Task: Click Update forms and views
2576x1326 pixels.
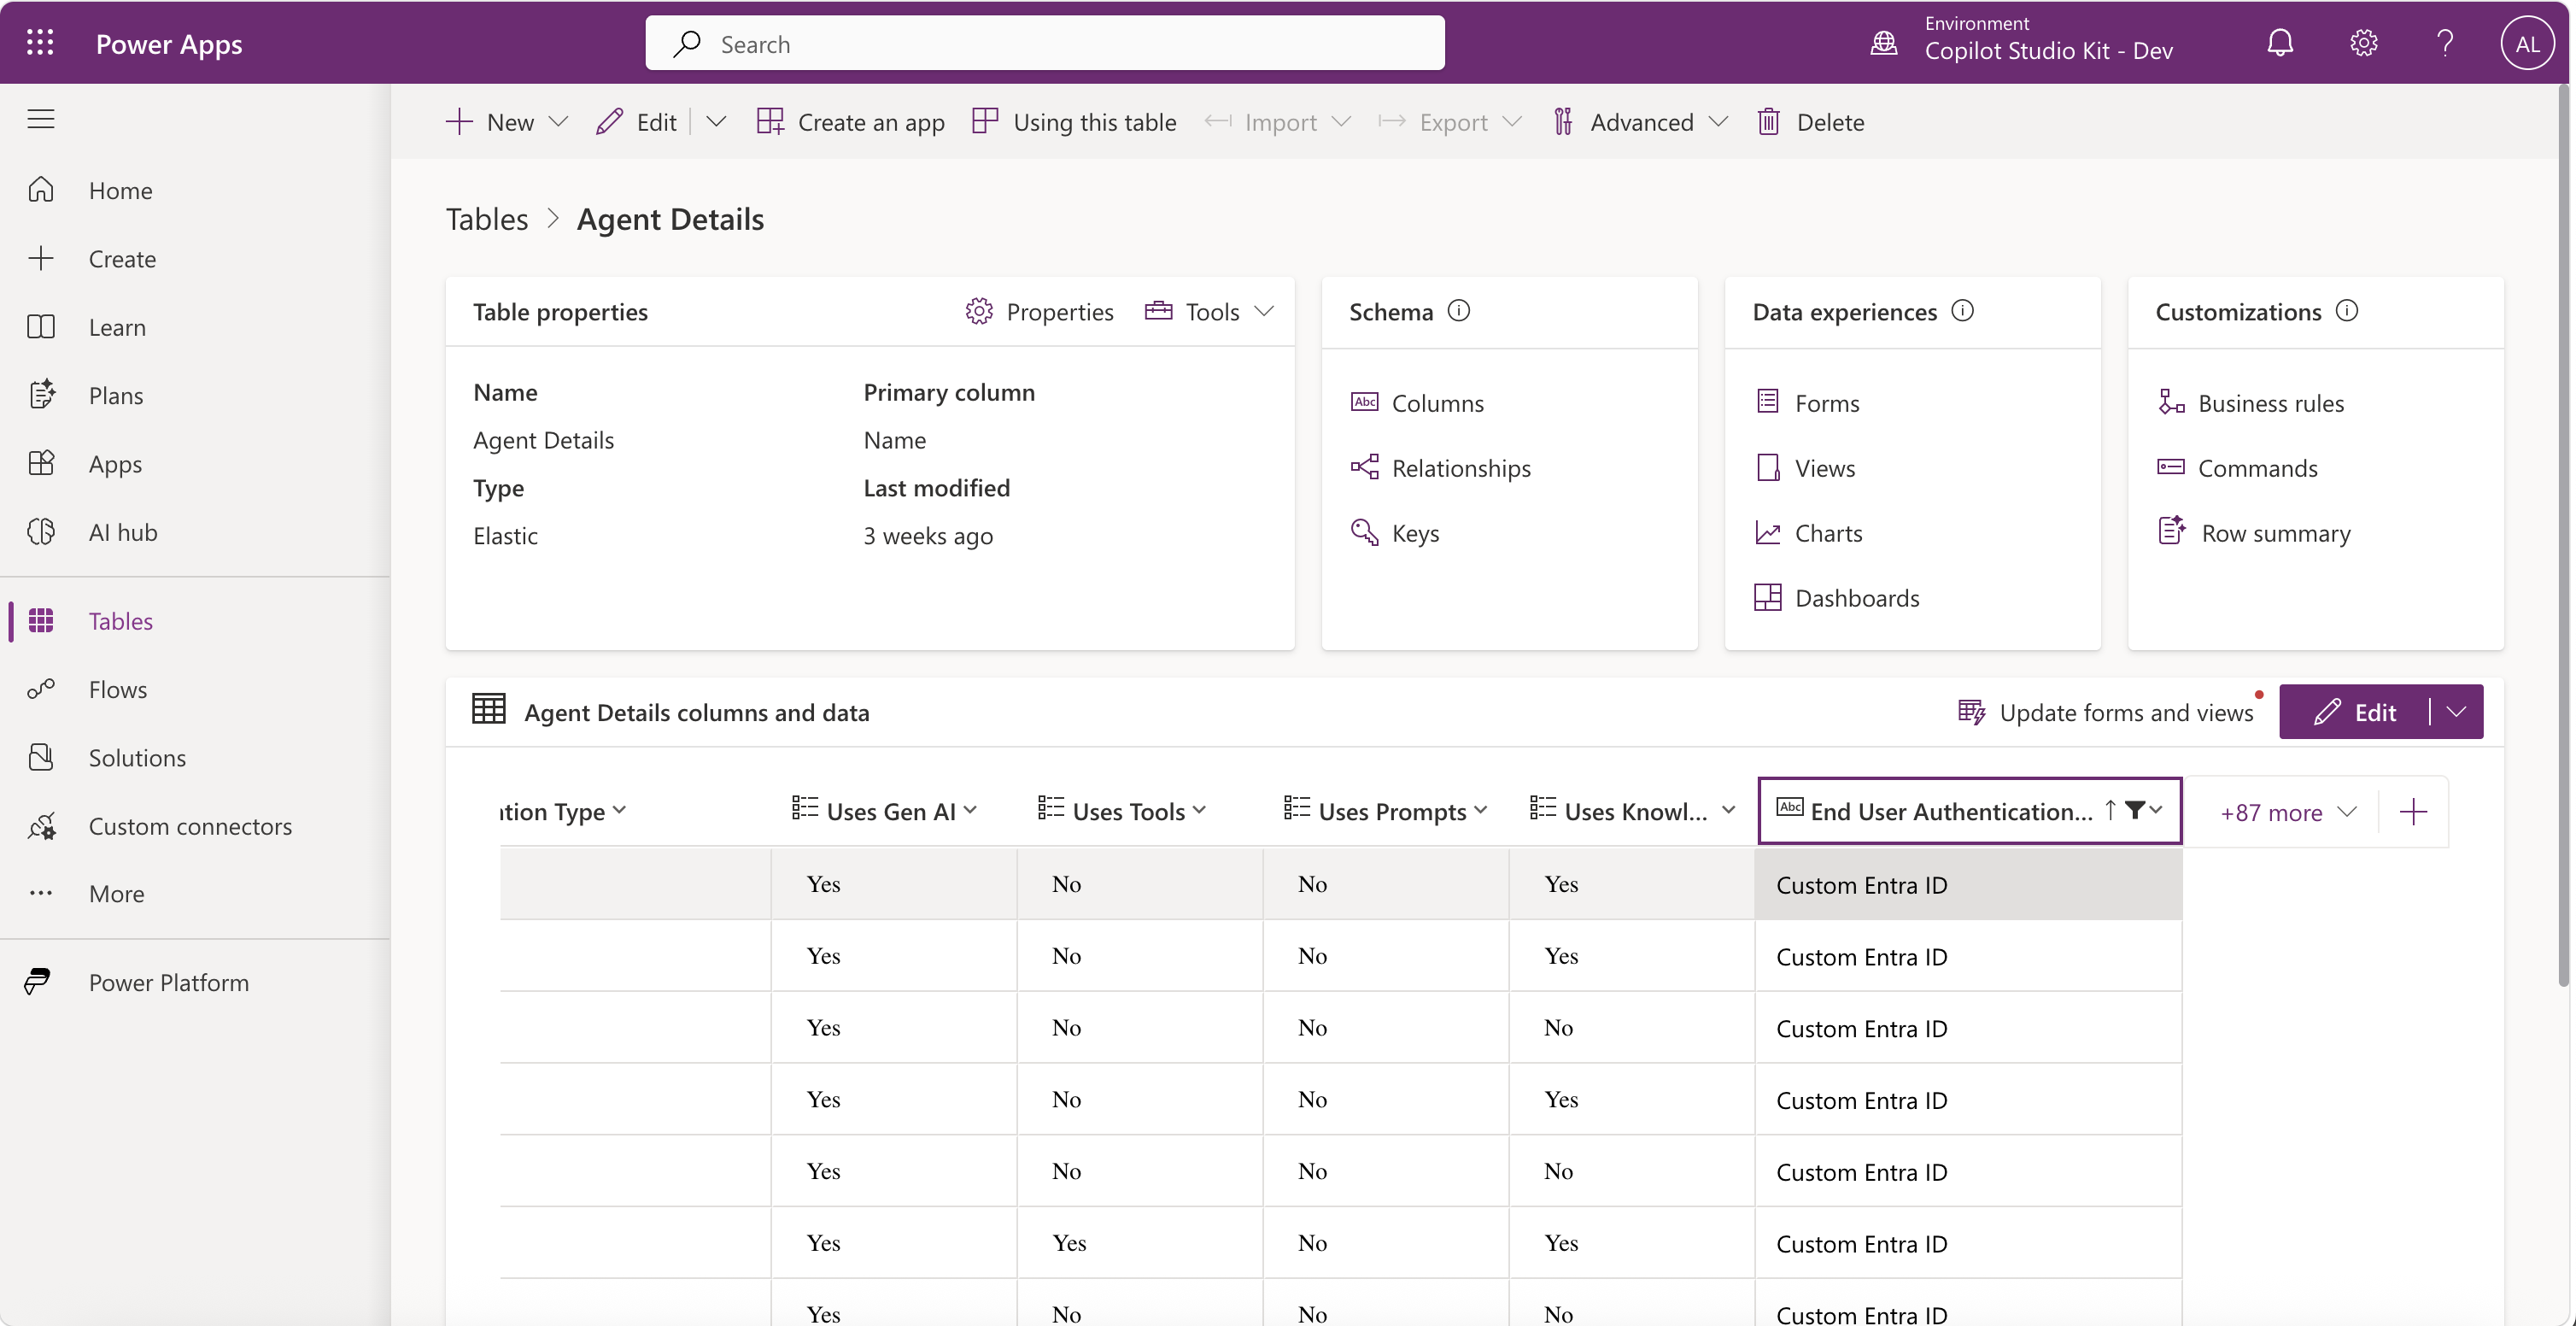Action: tap(2106, 712)
